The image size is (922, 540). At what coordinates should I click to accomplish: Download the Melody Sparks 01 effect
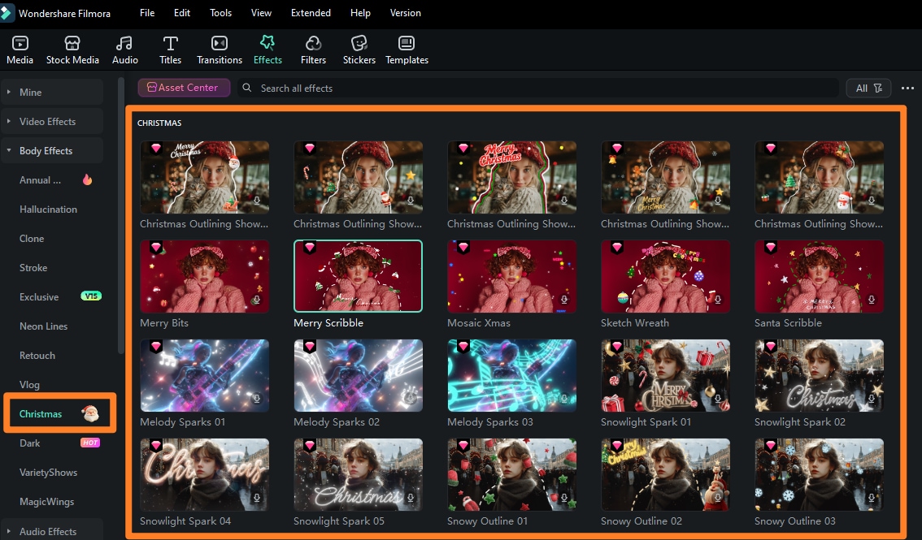[x=256, y=399]
